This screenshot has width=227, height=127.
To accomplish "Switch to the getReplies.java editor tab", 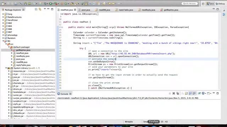I will (170, 10).
